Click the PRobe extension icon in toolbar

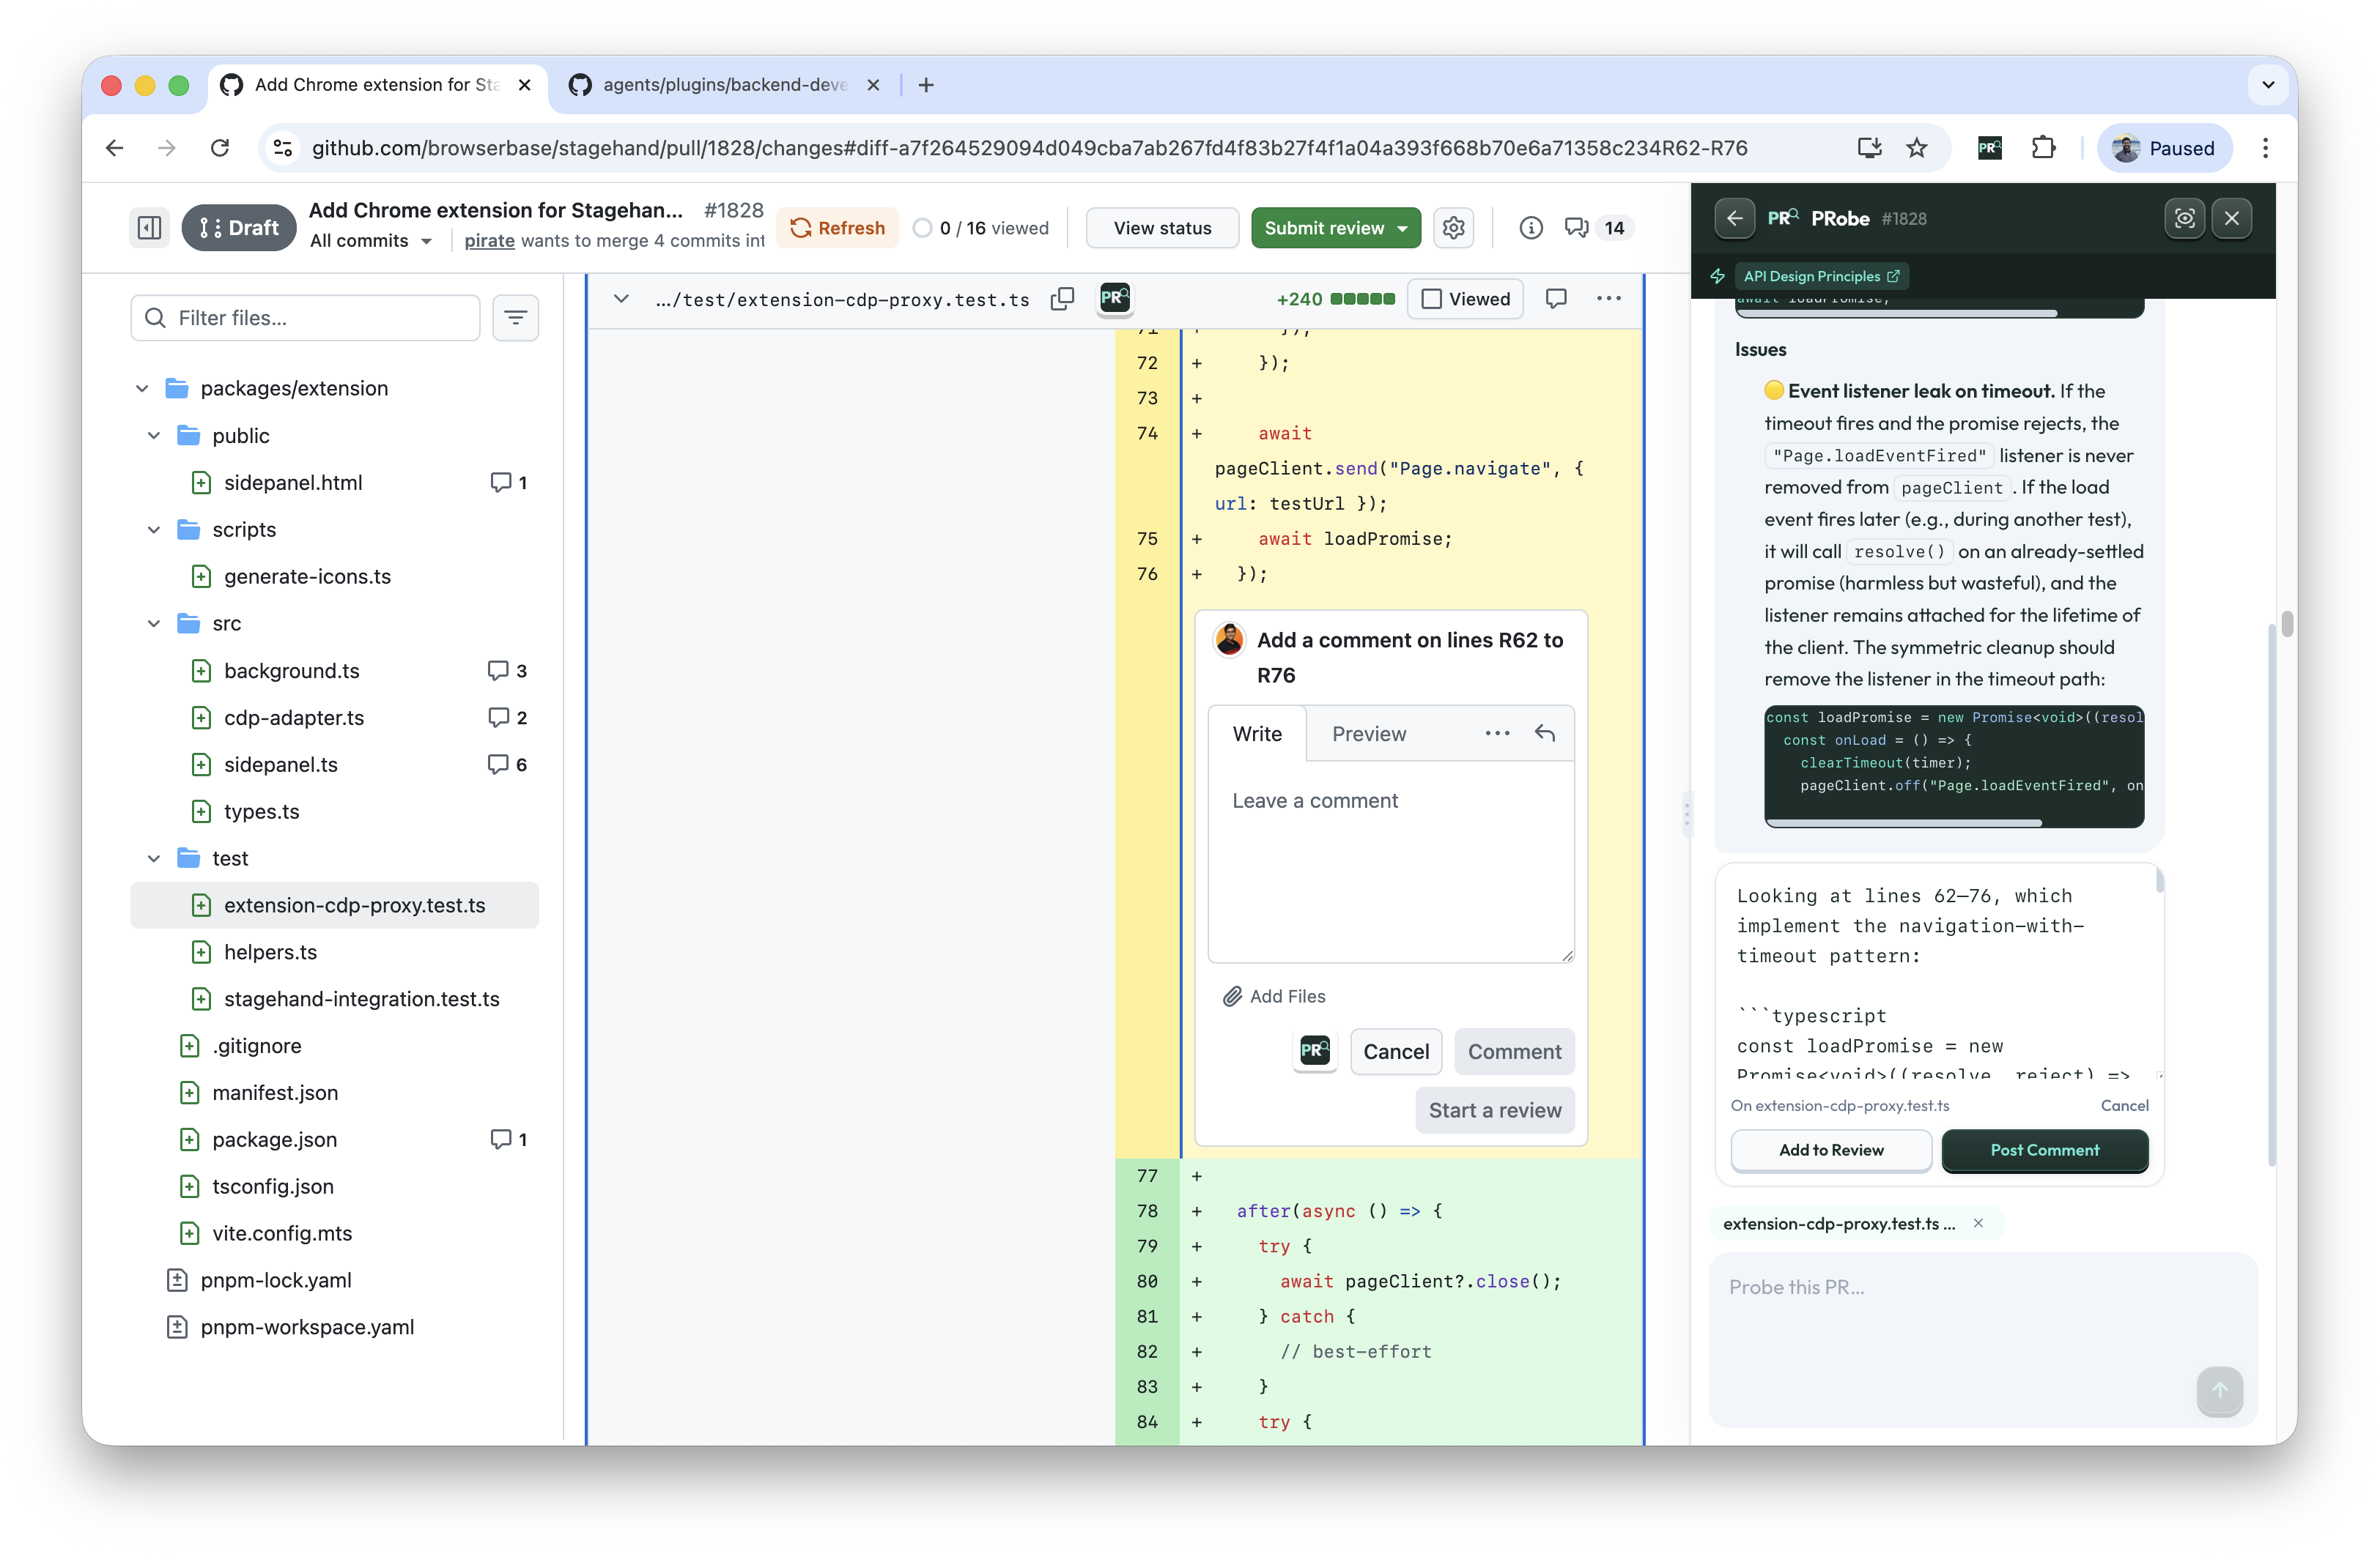[1989, 148]
